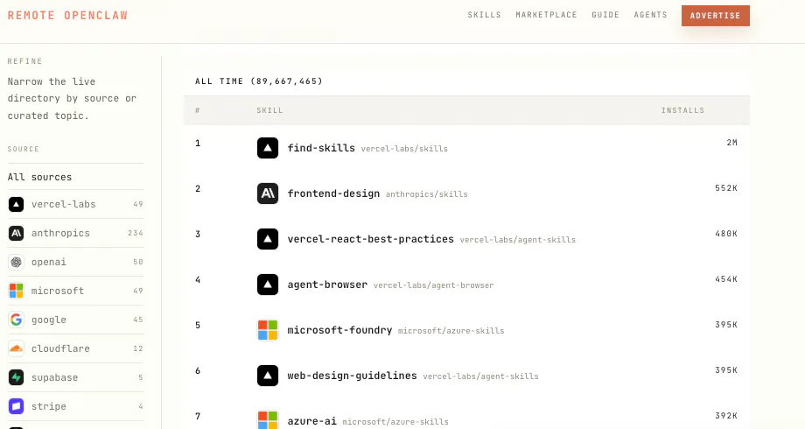Filter by supabase source label

54,377
